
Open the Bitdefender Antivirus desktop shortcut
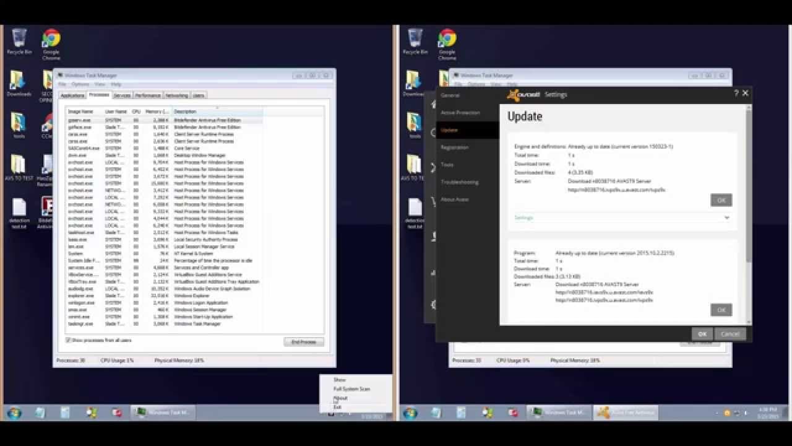pyautogui.click(x=46, y=213)
